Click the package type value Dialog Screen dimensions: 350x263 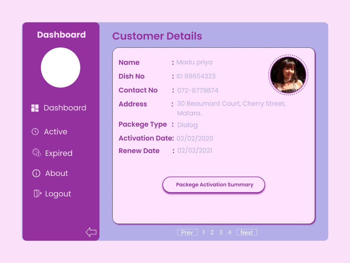[187, 125]
